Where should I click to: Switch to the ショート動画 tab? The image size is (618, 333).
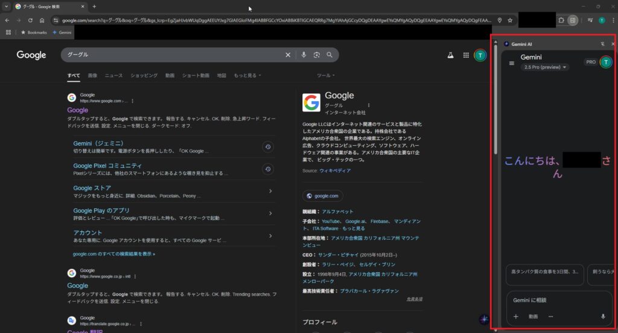pos(196,75)
